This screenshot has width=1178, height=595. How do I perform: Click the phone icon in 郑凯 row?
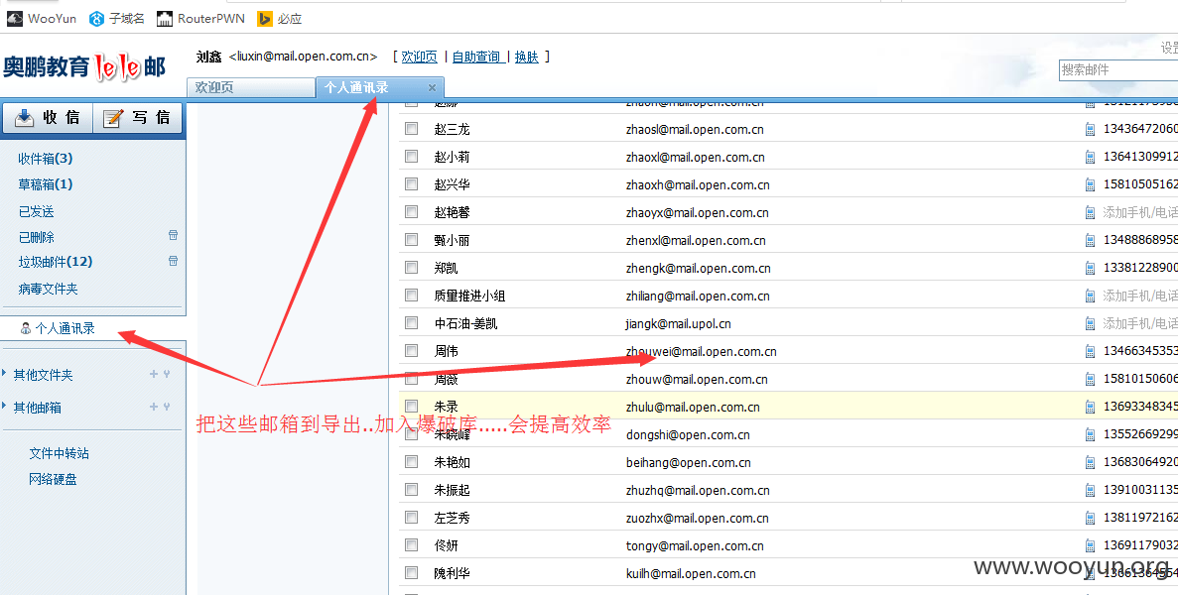[x=1090, y=268]
